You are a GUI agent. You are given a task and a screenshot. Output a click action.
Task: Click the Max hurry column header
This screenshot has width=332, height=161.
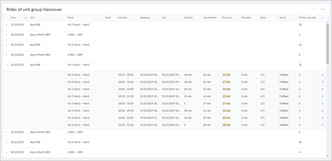[x=227, y=18]
